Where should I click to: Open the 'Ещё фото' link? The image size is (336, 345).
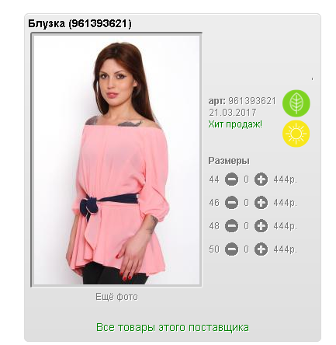[x=116, y=297]
